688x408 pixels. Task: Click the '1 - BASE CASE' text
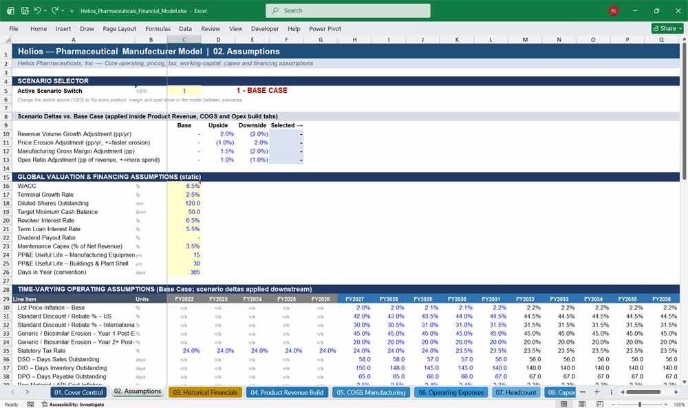[261, 90]
